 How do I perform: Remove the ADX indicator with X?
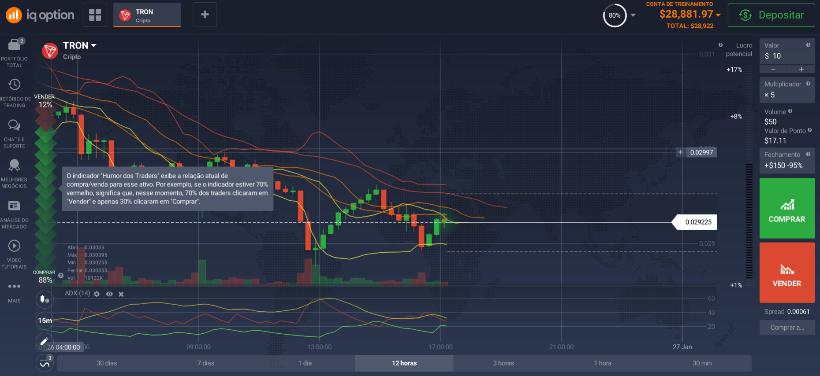[x=121, y=294]
